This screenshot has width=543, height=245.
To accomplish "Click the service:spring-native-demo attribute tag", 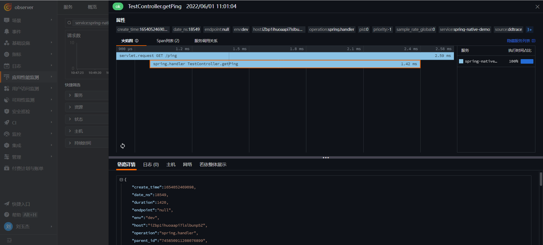I will coord(465,29).
